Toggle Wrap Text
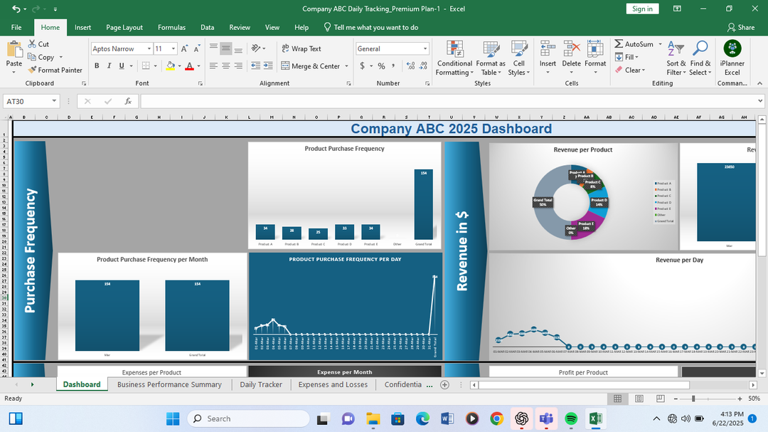The image size is (768, 432). tap(302, 48)
